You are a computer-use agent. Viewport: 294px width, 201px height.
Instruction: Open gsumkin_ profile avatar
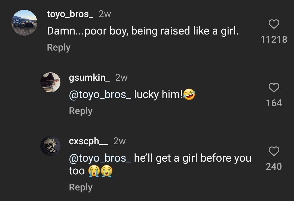point(50,82)
